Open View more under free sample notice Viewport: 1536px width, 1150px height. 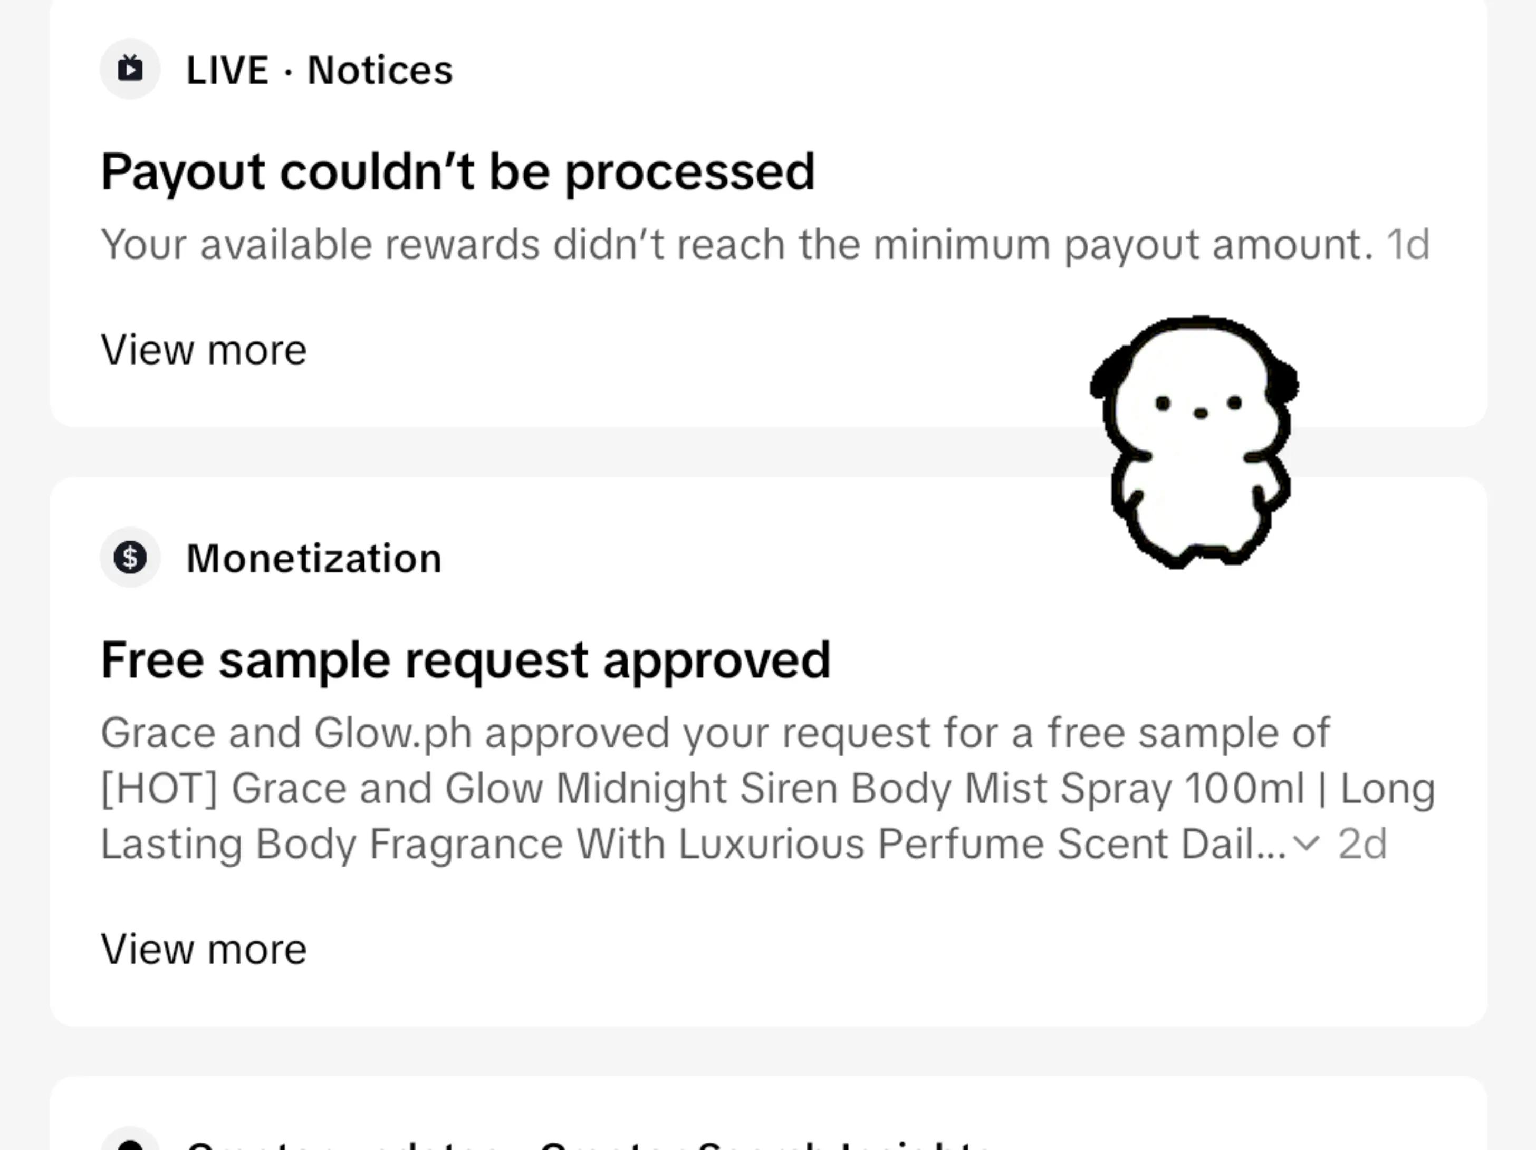[204, 948]
